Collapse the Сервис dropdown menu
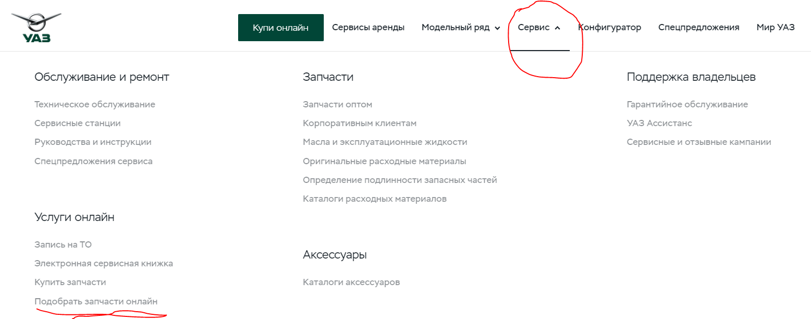This screenshot has width=811, height=319. tap(539, 28)
